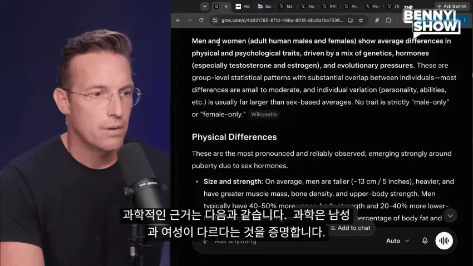The image size is (473, 266).
Task: Switch to the 'Aes' X tab
Action: coord(308,6)
